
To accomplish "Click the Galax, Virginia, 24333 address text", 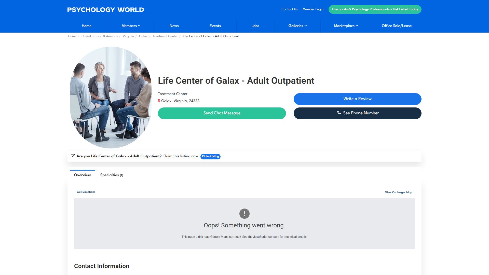I will [x=180, y=101].
